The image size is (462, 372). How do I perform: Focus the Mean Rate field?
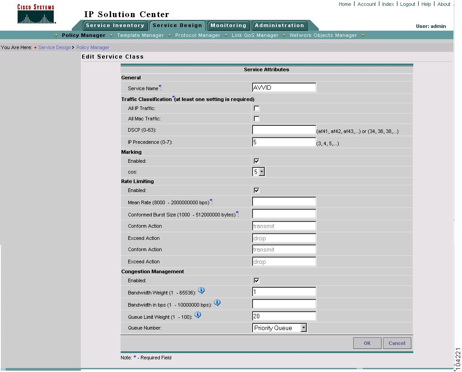(284, 202)
